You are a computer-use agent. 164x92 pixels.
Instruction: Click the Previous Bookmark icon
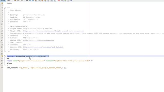pos(42,1)
